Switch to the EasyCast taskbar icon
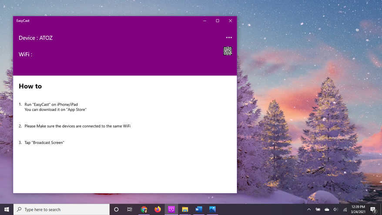 point(171,209)
